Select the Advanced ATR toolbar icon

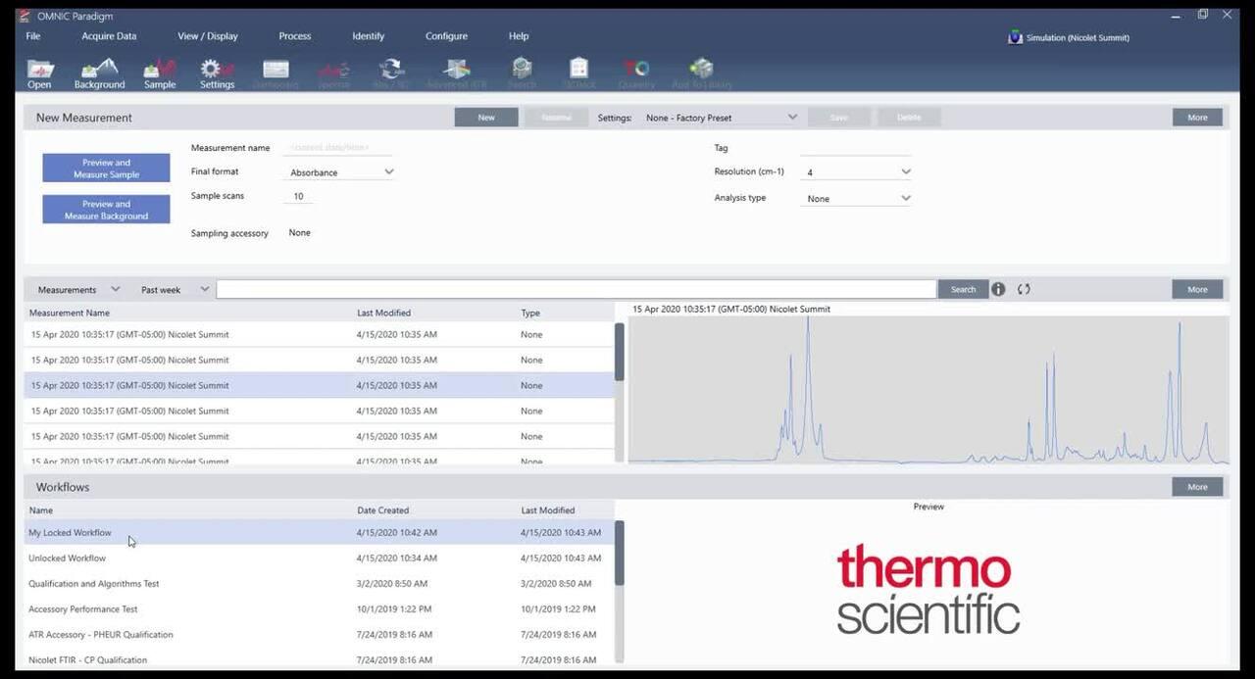[456, 69]
